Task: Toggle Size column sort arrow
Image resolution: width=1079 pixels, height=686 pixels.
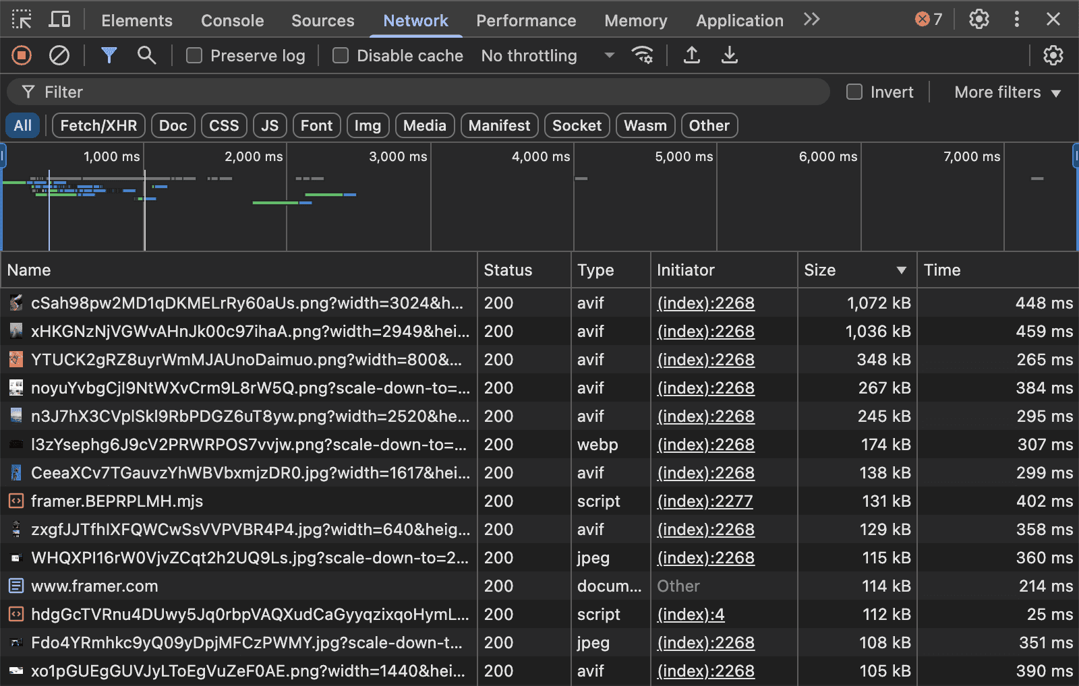Action: click(902, 270)
